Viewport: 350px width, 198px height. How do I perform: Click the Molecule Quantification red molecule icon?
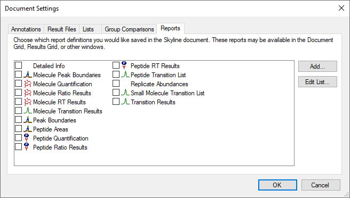coord(28,84)
